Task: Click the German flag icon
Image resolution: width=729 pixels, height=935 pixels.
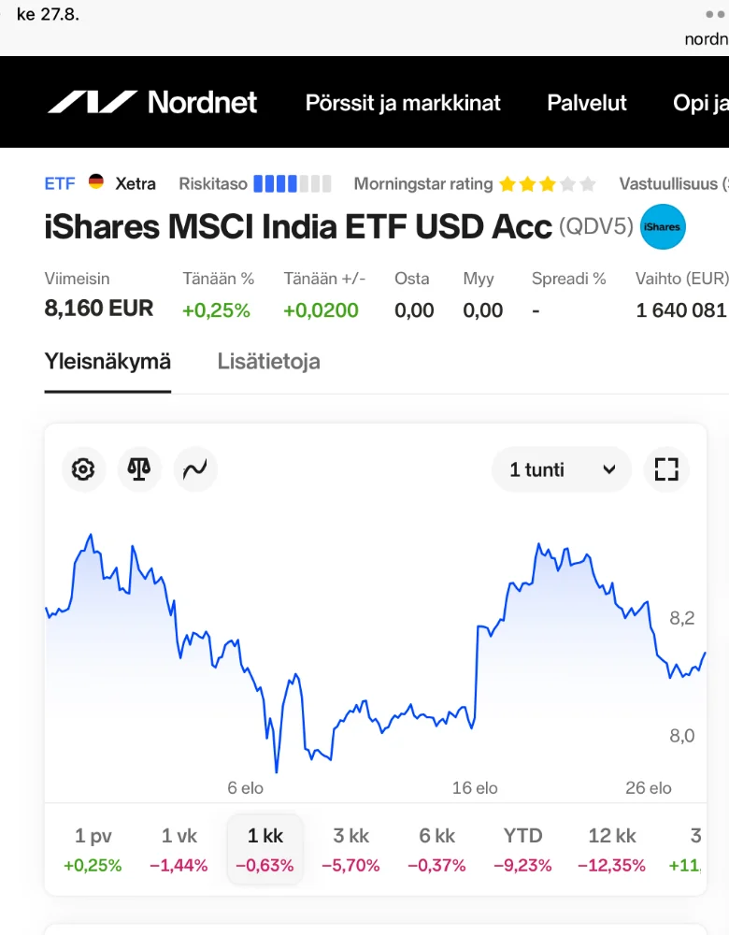Action: tap(96, 182)
